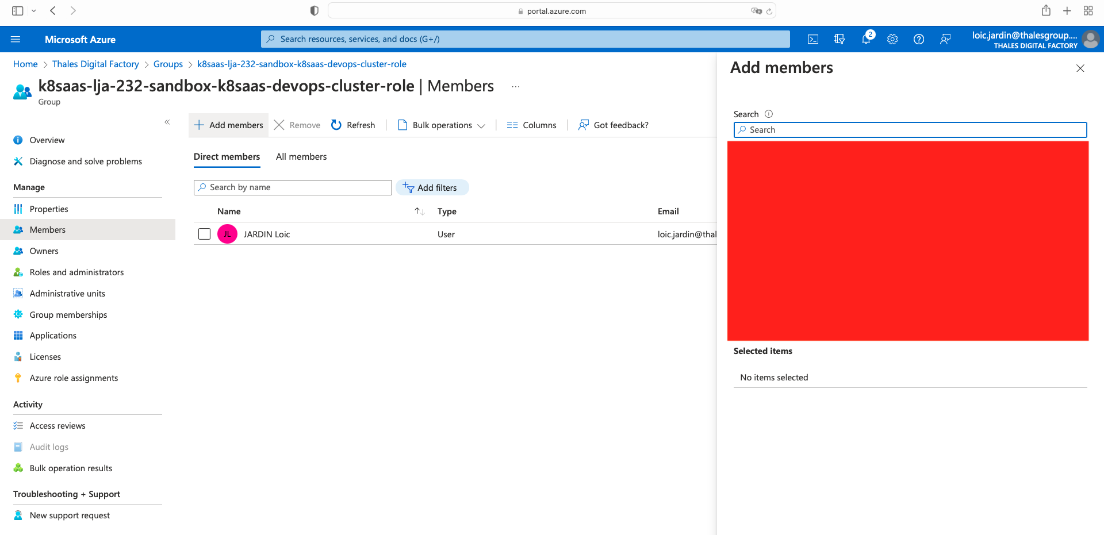Click the browser forward arrow
Screen dimensions: 1104x535
click(73, 10)
